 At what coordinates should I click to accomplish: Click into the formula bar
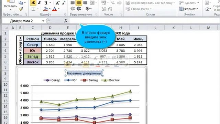tap(144, 21)
